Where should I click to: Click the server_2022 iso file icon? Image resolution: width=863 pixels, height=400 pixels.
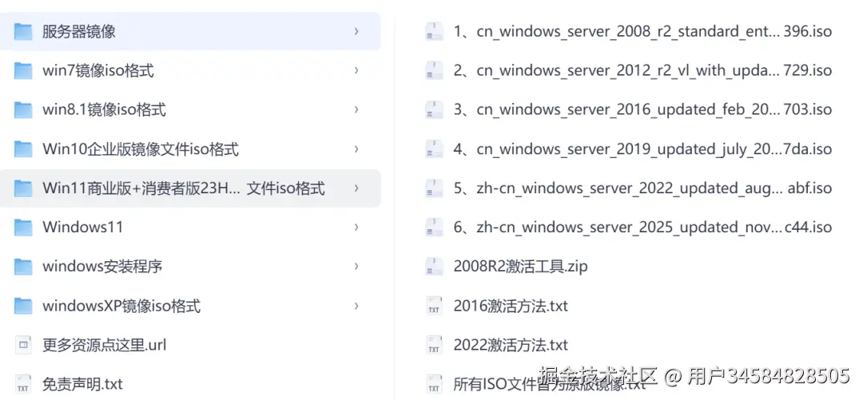(434, 188)
